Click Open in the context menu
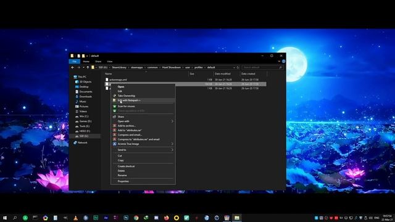This screenshot has width=395, height=222. click(143, 87)
